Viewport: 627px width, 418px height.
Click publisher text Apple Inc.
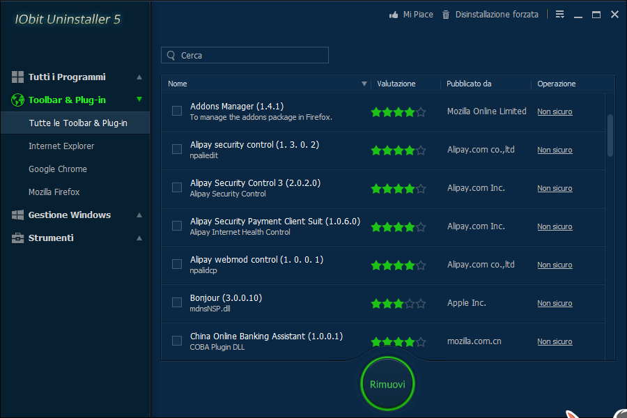point(467,303)
